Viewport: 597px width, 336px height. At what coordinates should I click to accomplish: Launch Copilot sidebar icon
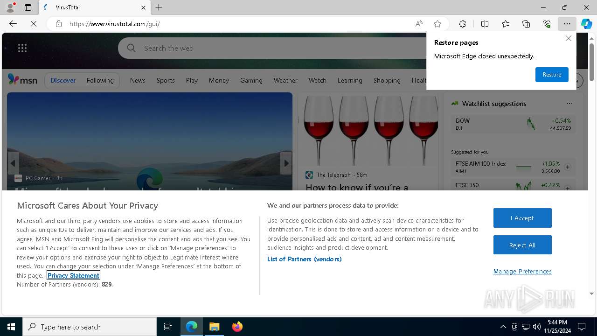[587, 24]
